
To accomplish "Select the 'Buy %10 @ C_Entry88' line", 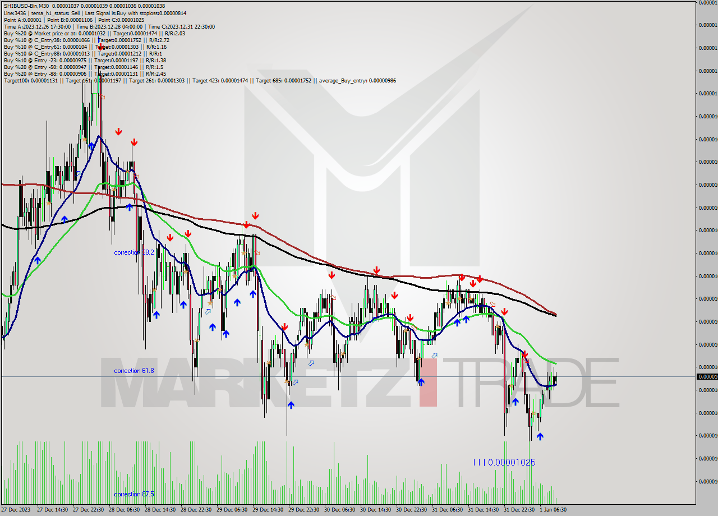I will point(82,53).
